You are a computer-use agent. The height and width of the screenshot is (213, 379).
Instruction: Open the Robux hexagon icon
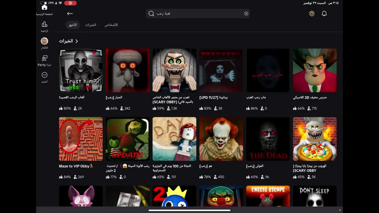(x=312, y=14)
